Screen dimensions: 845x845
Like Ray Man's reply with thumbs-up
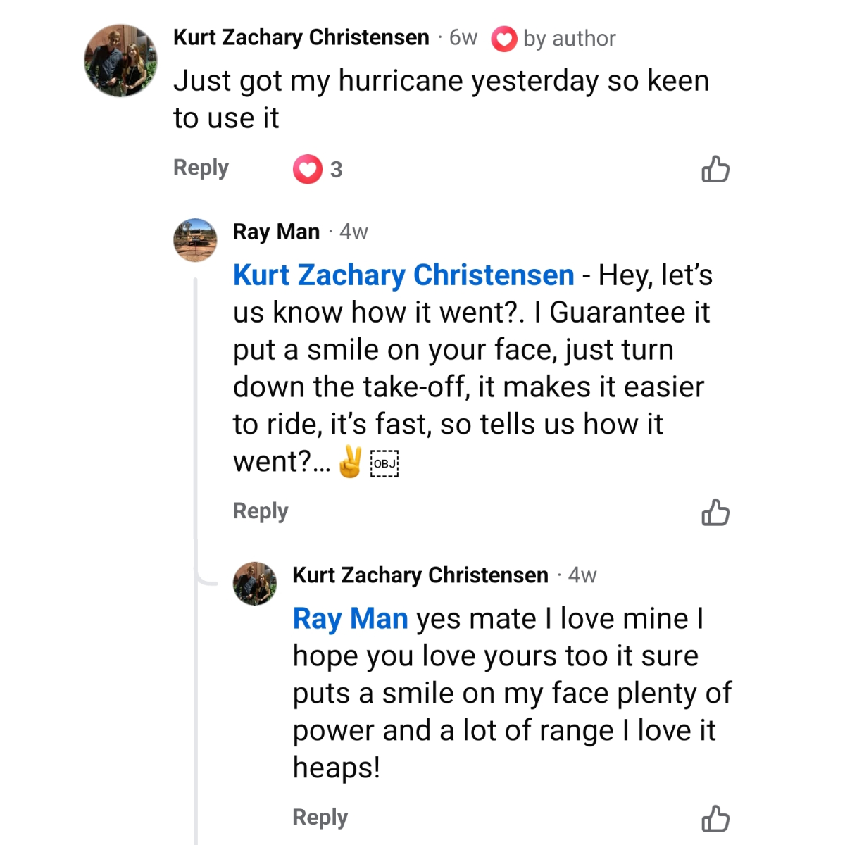coord(715,513)
